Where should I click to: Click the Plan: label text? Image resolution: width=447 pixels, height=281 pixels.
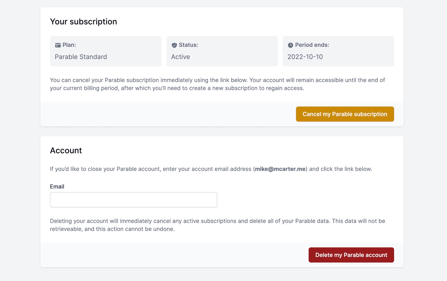click(69, 45)
